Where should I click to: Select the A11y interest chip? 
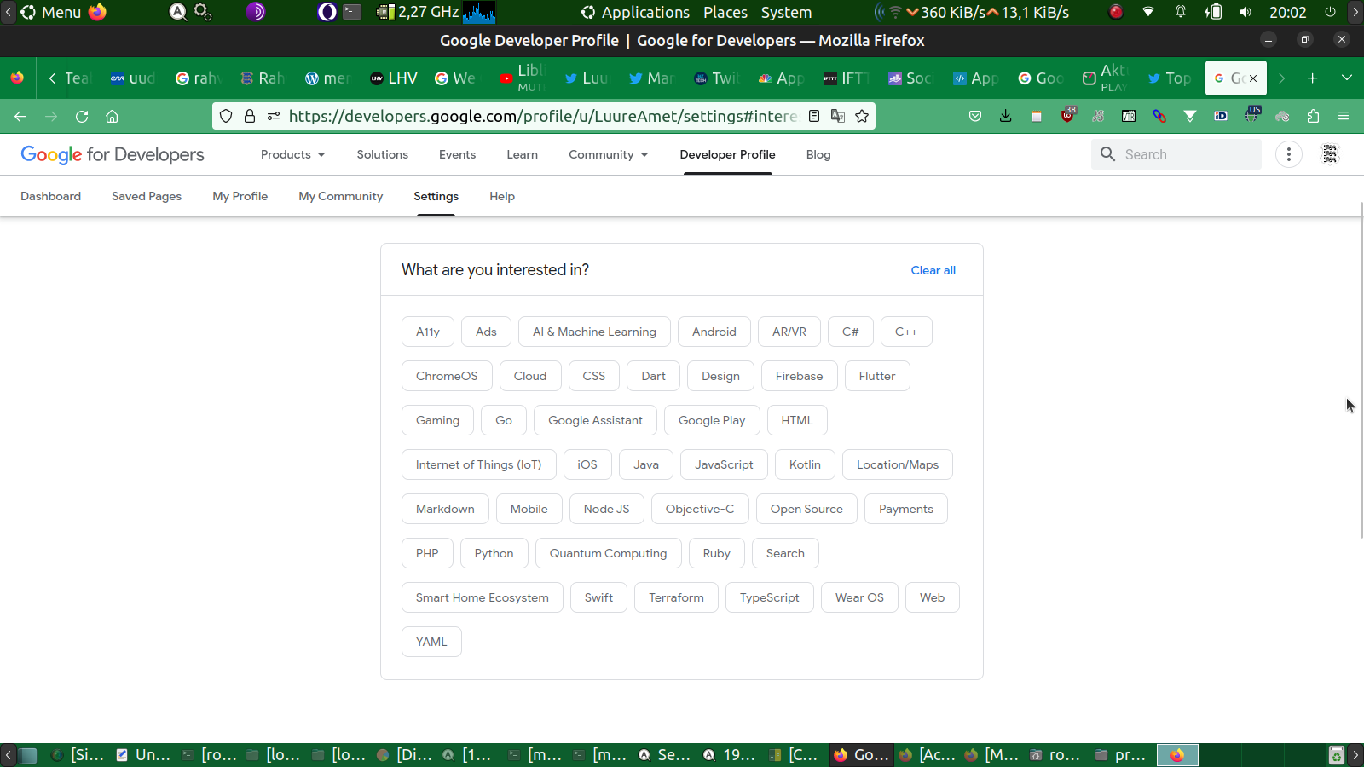pos(428,332)
